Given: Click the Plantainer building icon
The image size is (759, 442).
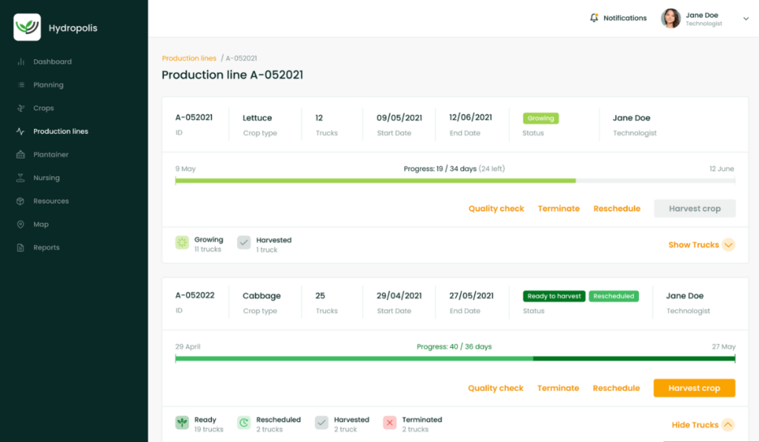Looking at the screenshot, I should click(x=21, y=155).
